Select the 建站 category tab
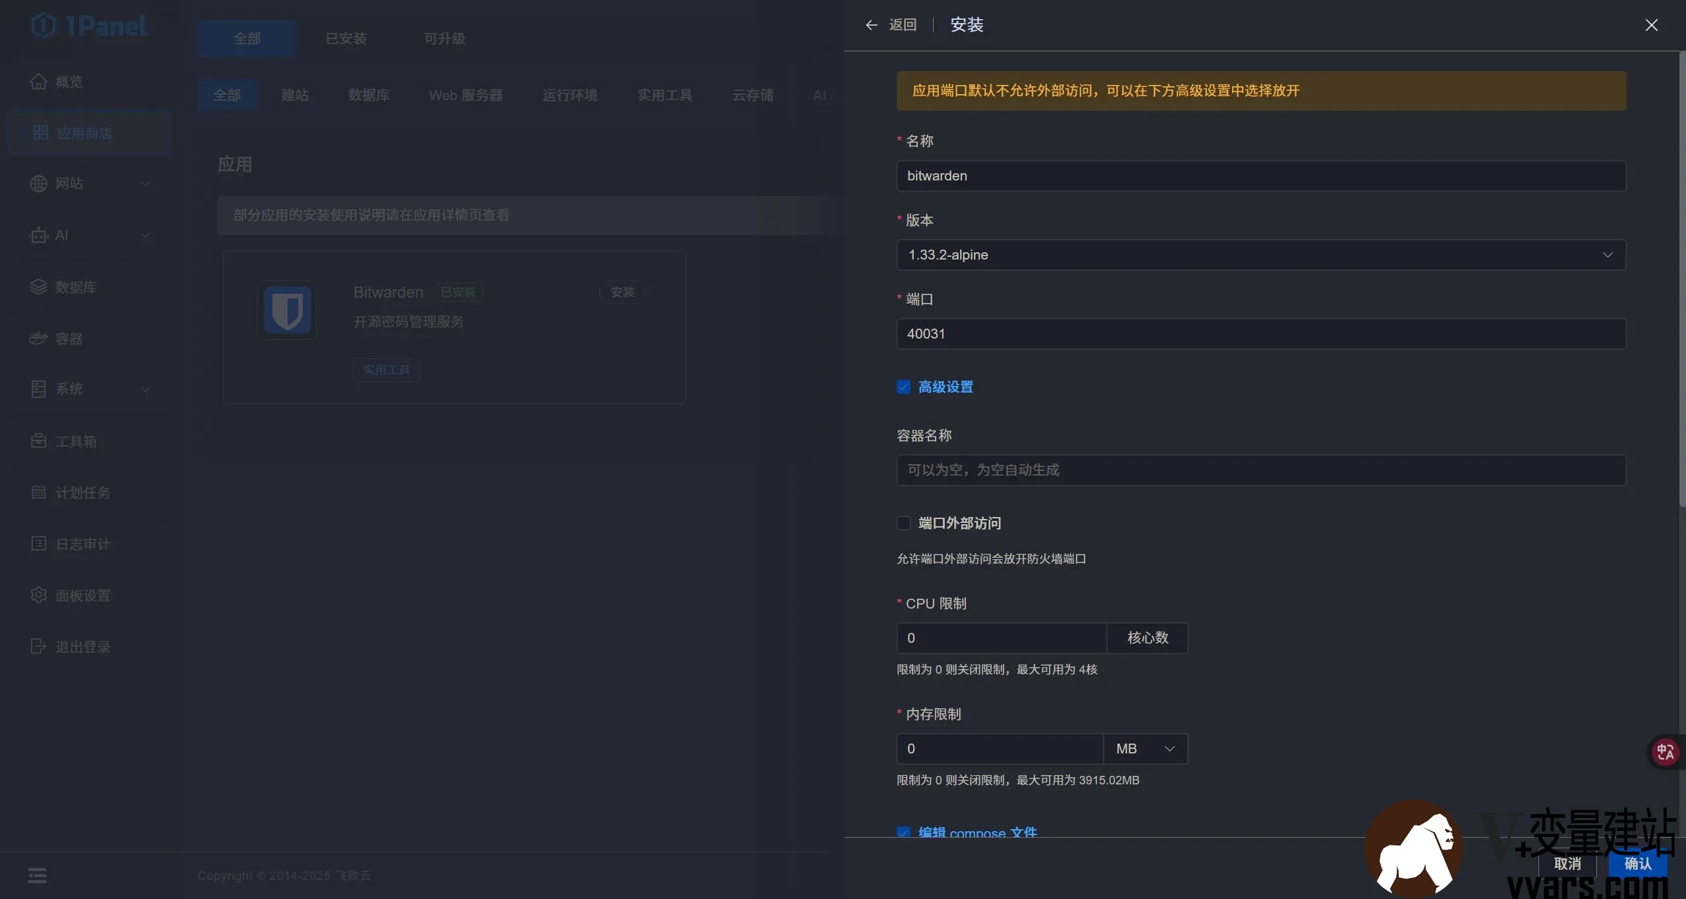Image resolution: width=1686 pixels, height=899 pixels. coord(295,95)
